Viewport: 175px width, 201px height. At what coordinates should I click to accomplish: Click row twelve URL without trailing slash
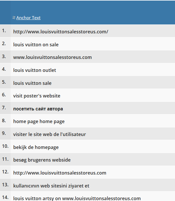(x=60, y=173)
